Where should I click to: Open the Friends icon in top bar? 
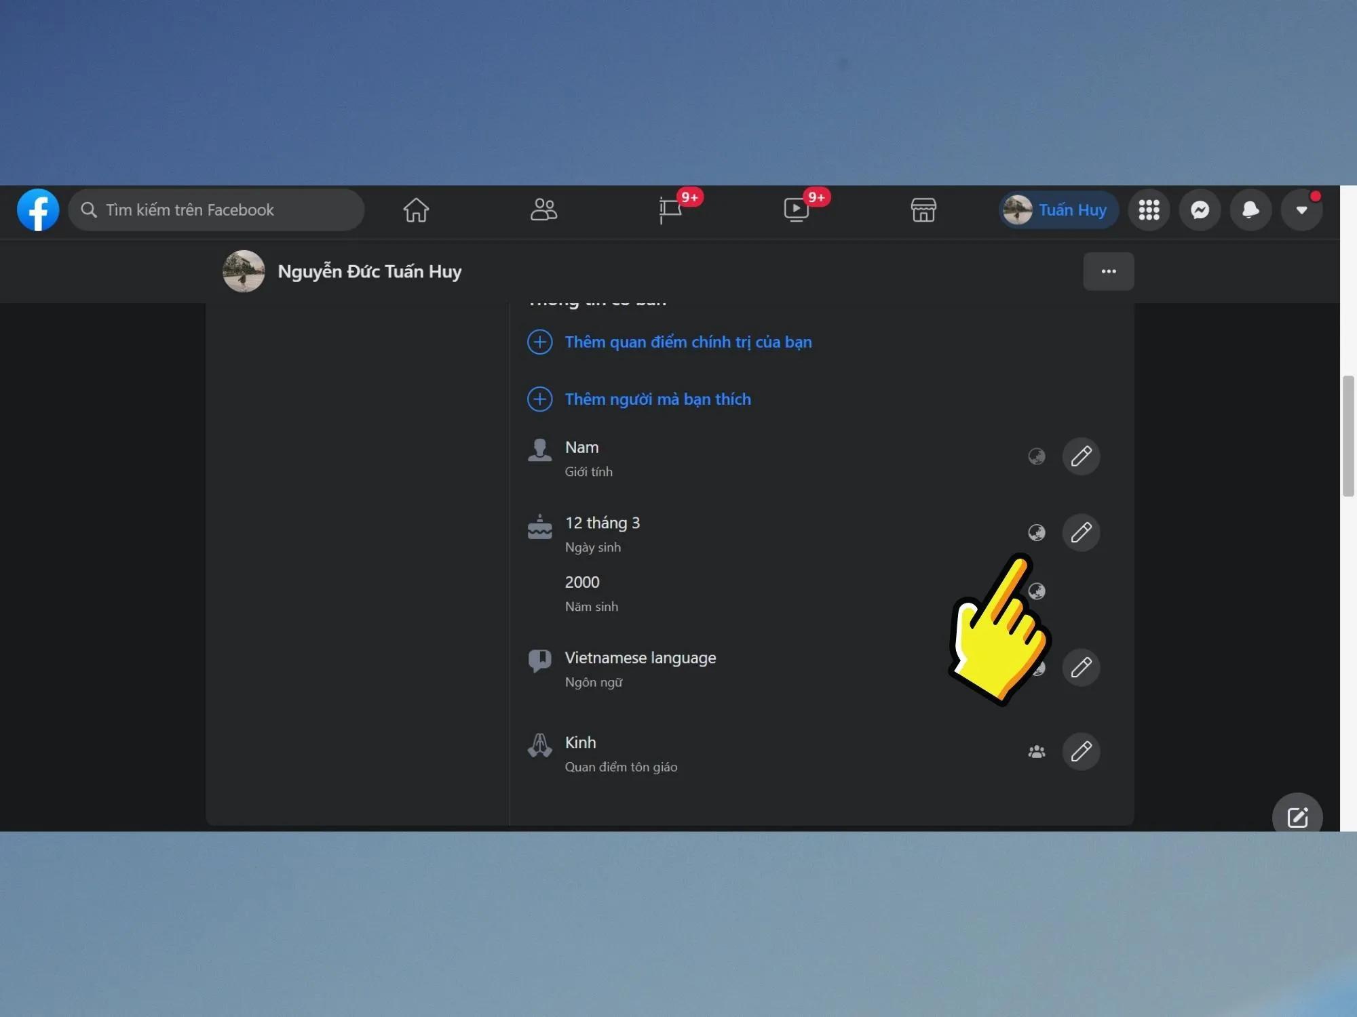(x=543, y=210)
